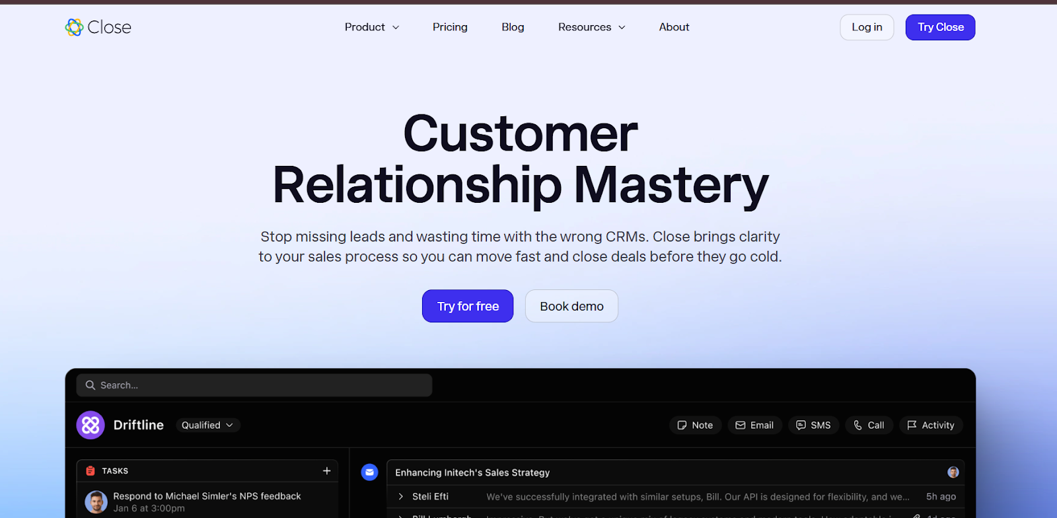Screen dimensions: 1057x518
Task: Click the Activity button
Action: (x=931, y=425)
